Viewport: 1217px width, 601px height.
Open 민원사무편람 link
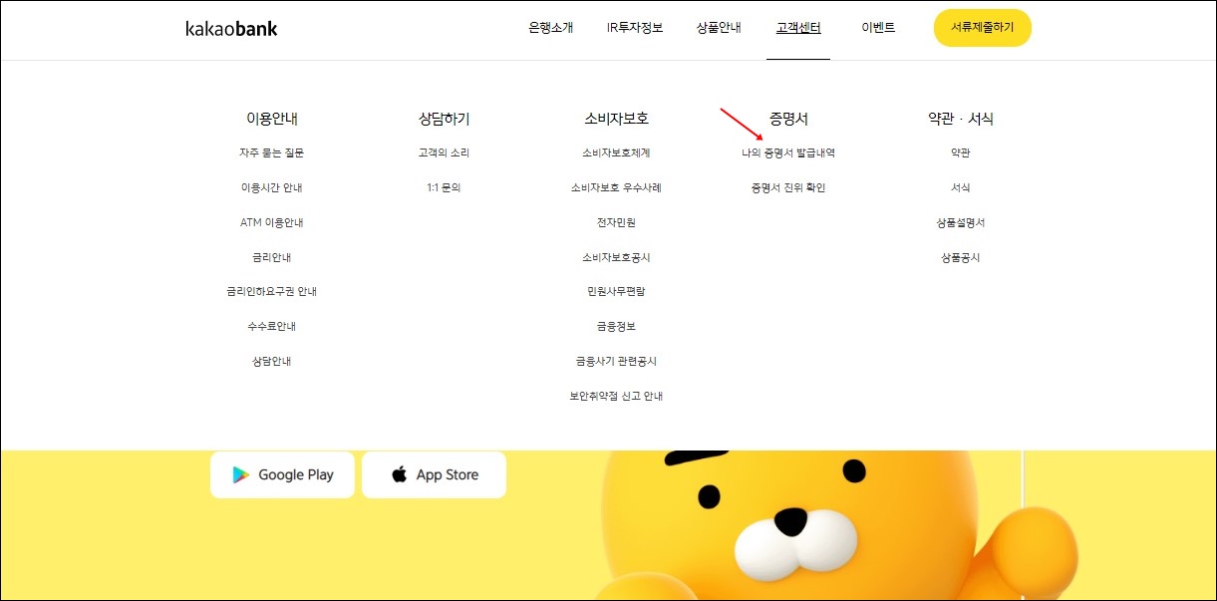[x=617, y=292]
